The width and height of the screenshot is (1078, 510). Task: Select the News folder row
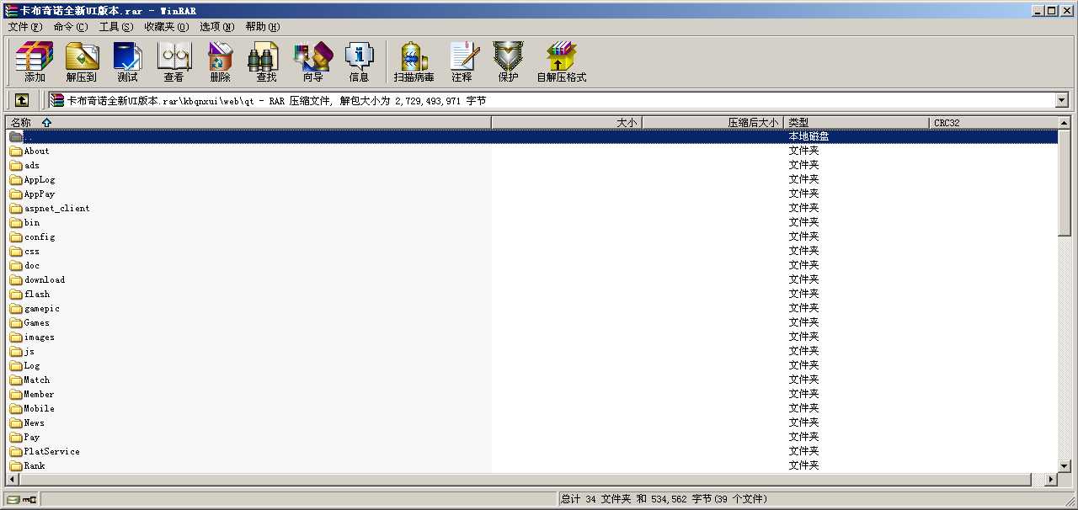(x=532, y=423)
